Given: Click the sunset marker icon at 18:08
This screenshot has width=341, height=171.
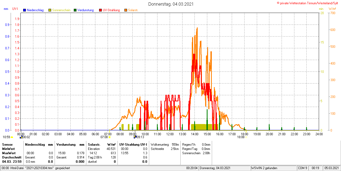Looking at the screenshot, I should point(246,137).
